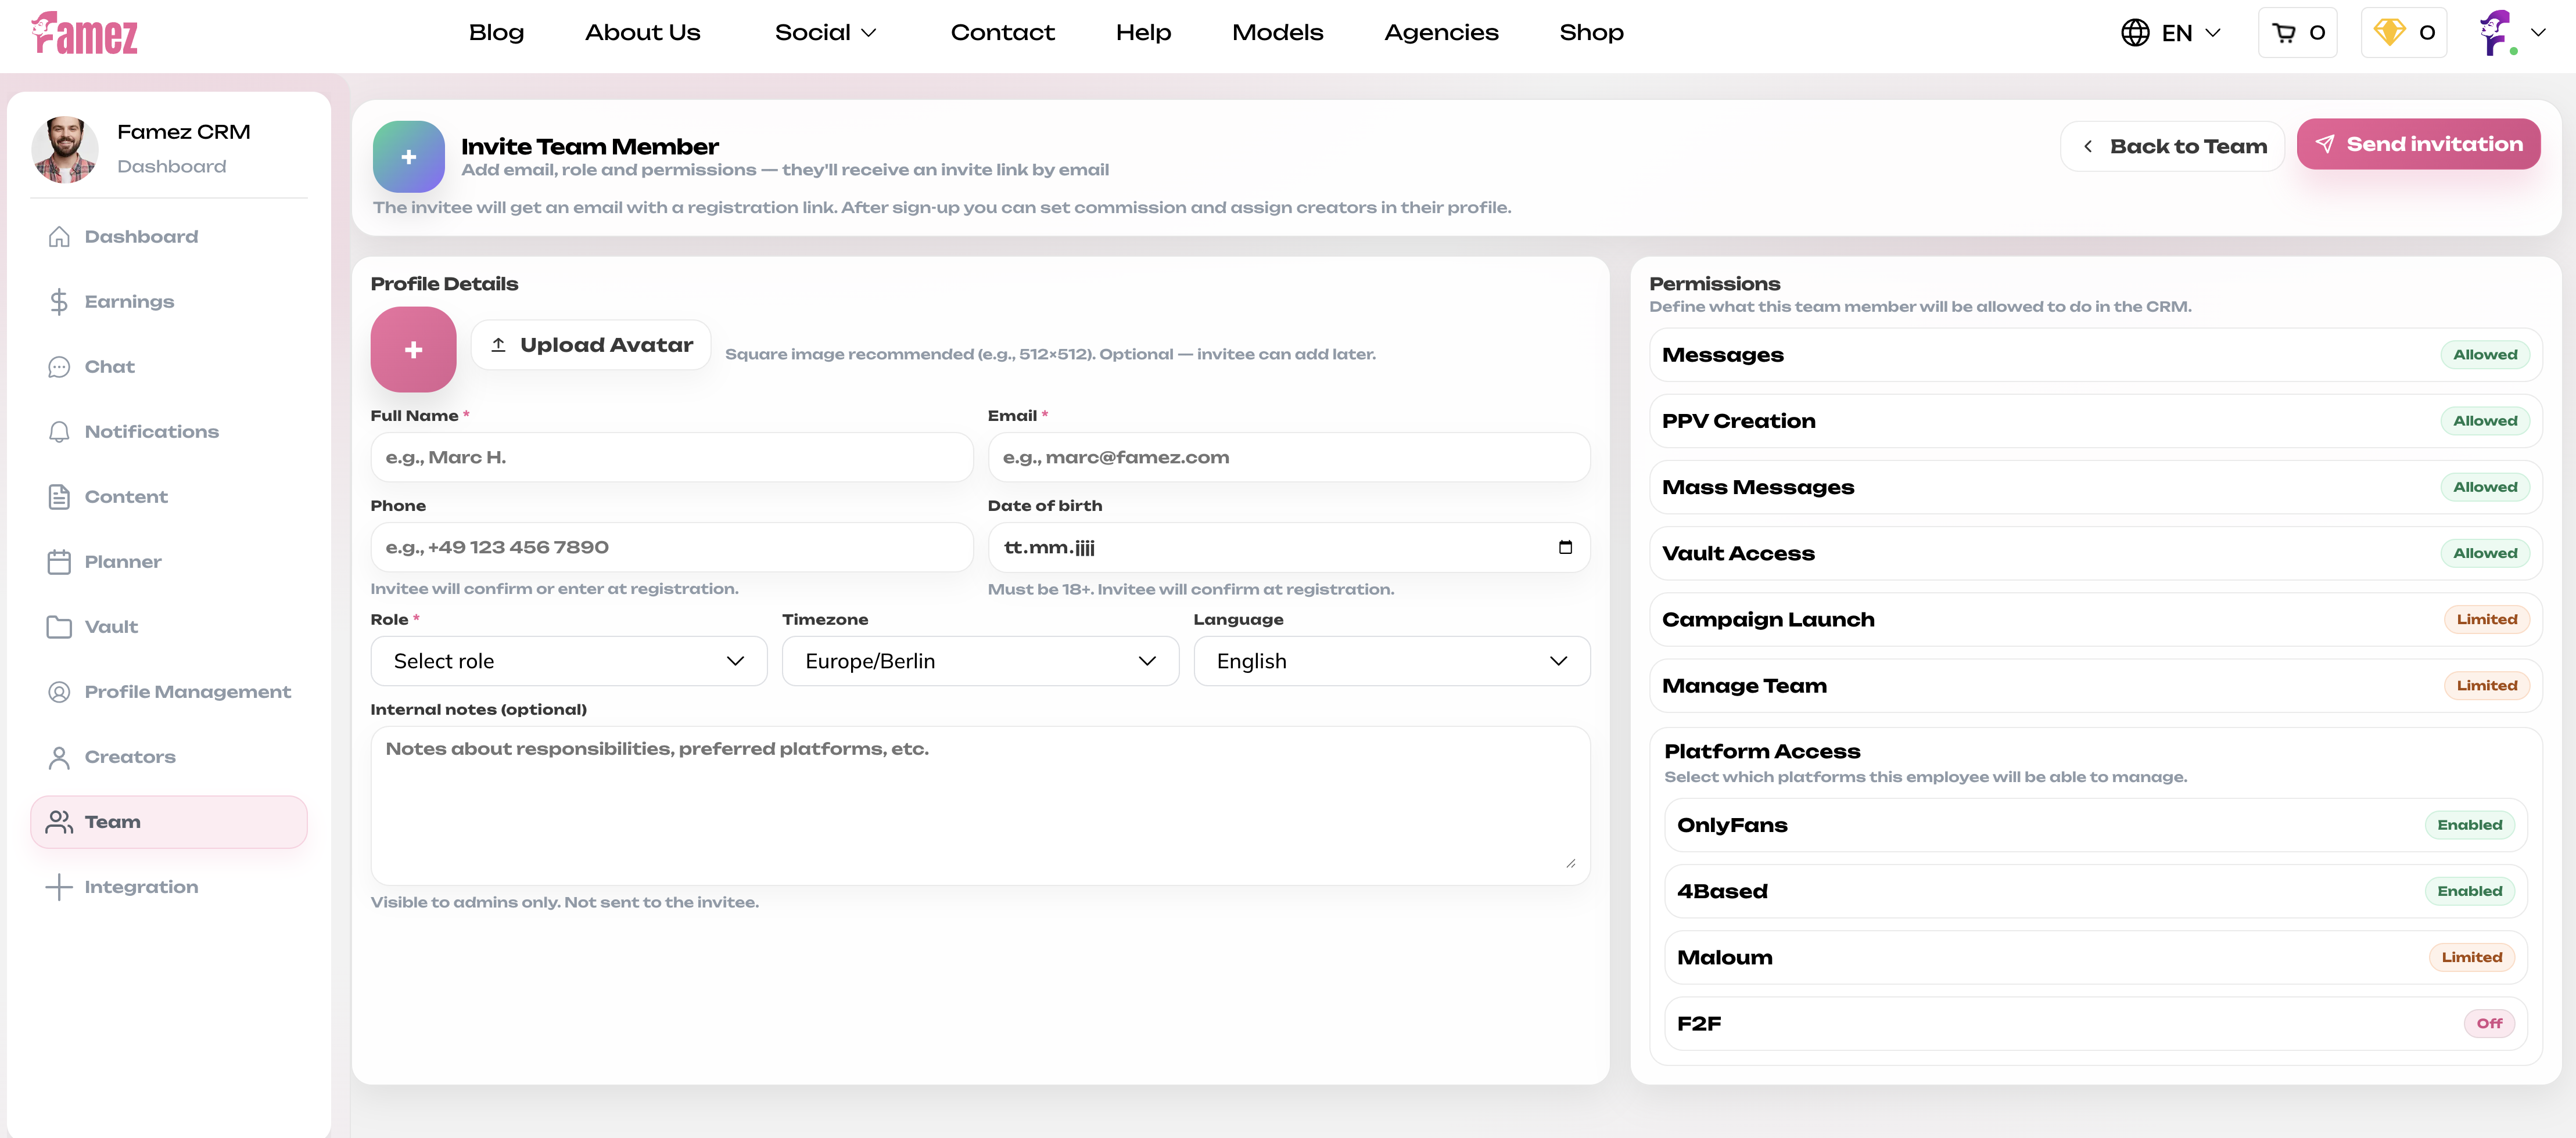Open the shopping cart icon
The height and width of the screenshot is (1138, 2576).
[x=2285, y=32]
